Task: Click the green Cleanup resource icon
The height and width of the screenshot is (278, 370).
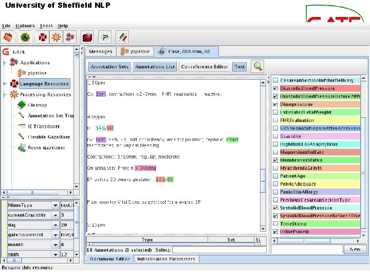Action: click(22, 105)
